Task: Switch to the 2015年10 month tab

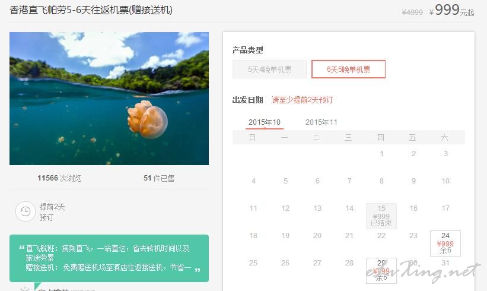Action: tap(265, 122)
